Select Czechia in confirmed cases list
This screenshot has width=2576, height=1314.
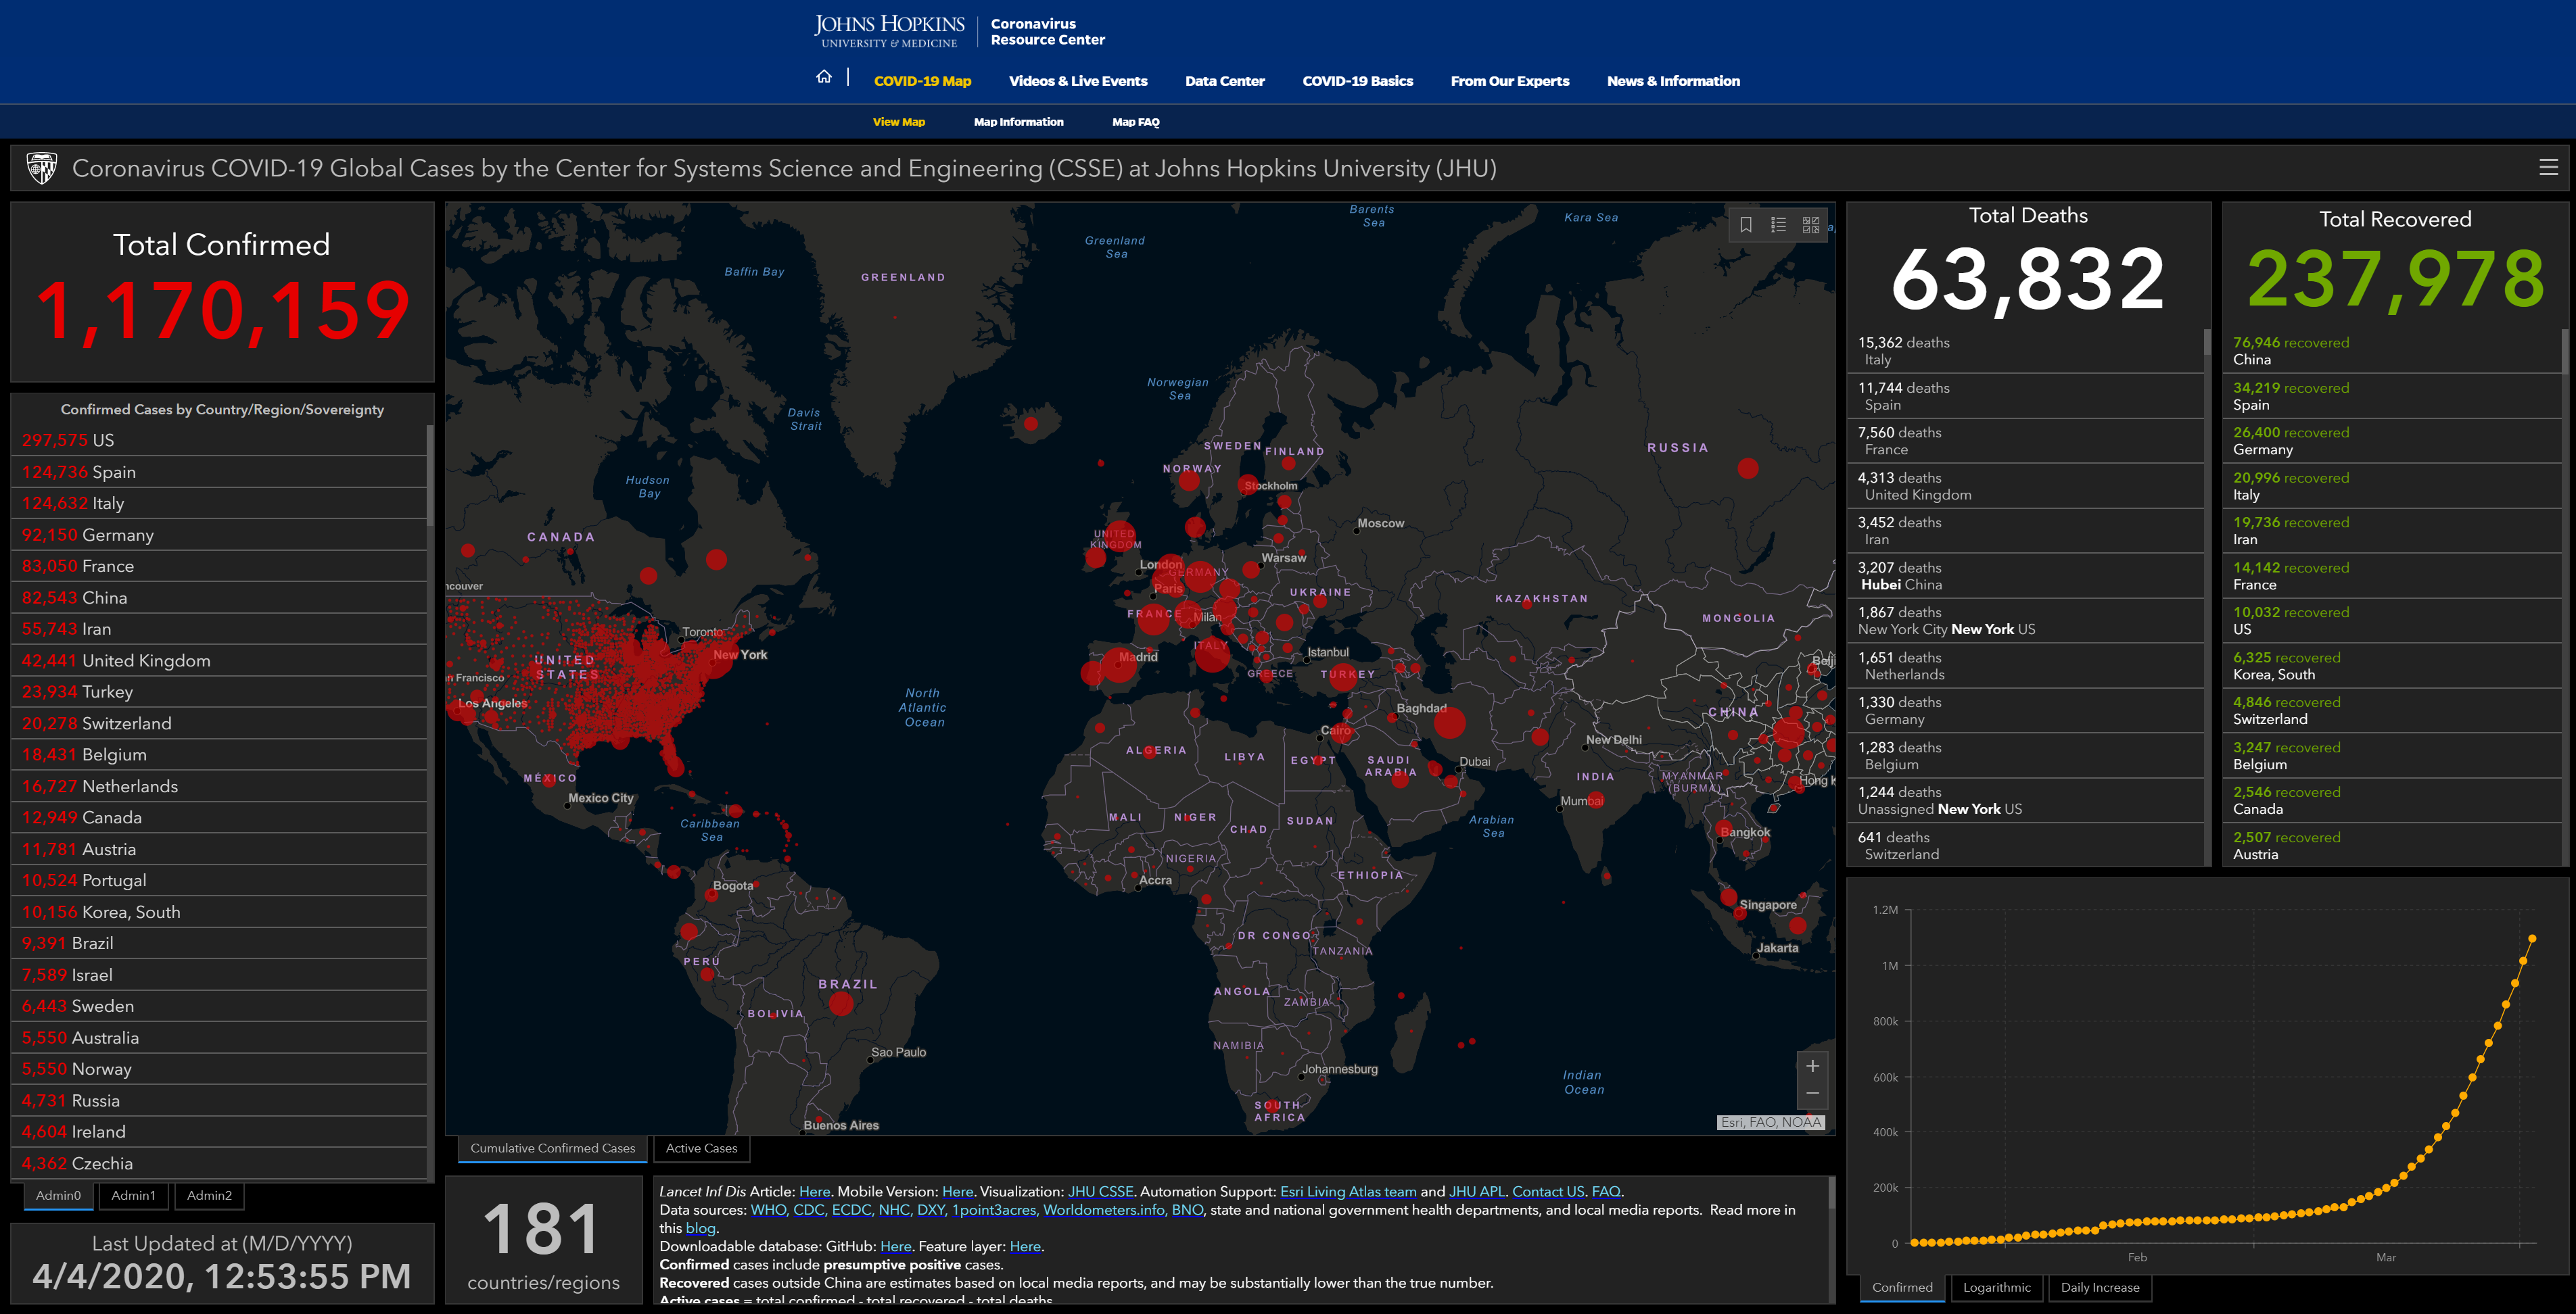pos(219,1164)
